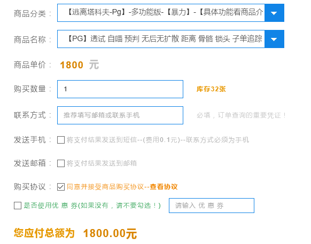Click the 商品分类 selected category text

click(165, 12)
